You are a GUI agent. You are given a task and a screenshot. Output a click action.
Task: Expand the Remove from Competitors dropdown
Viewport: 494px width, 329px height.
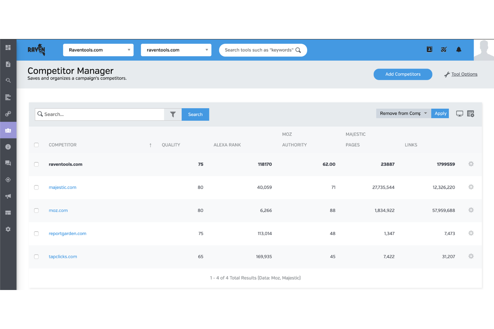[x=425, y=113]
